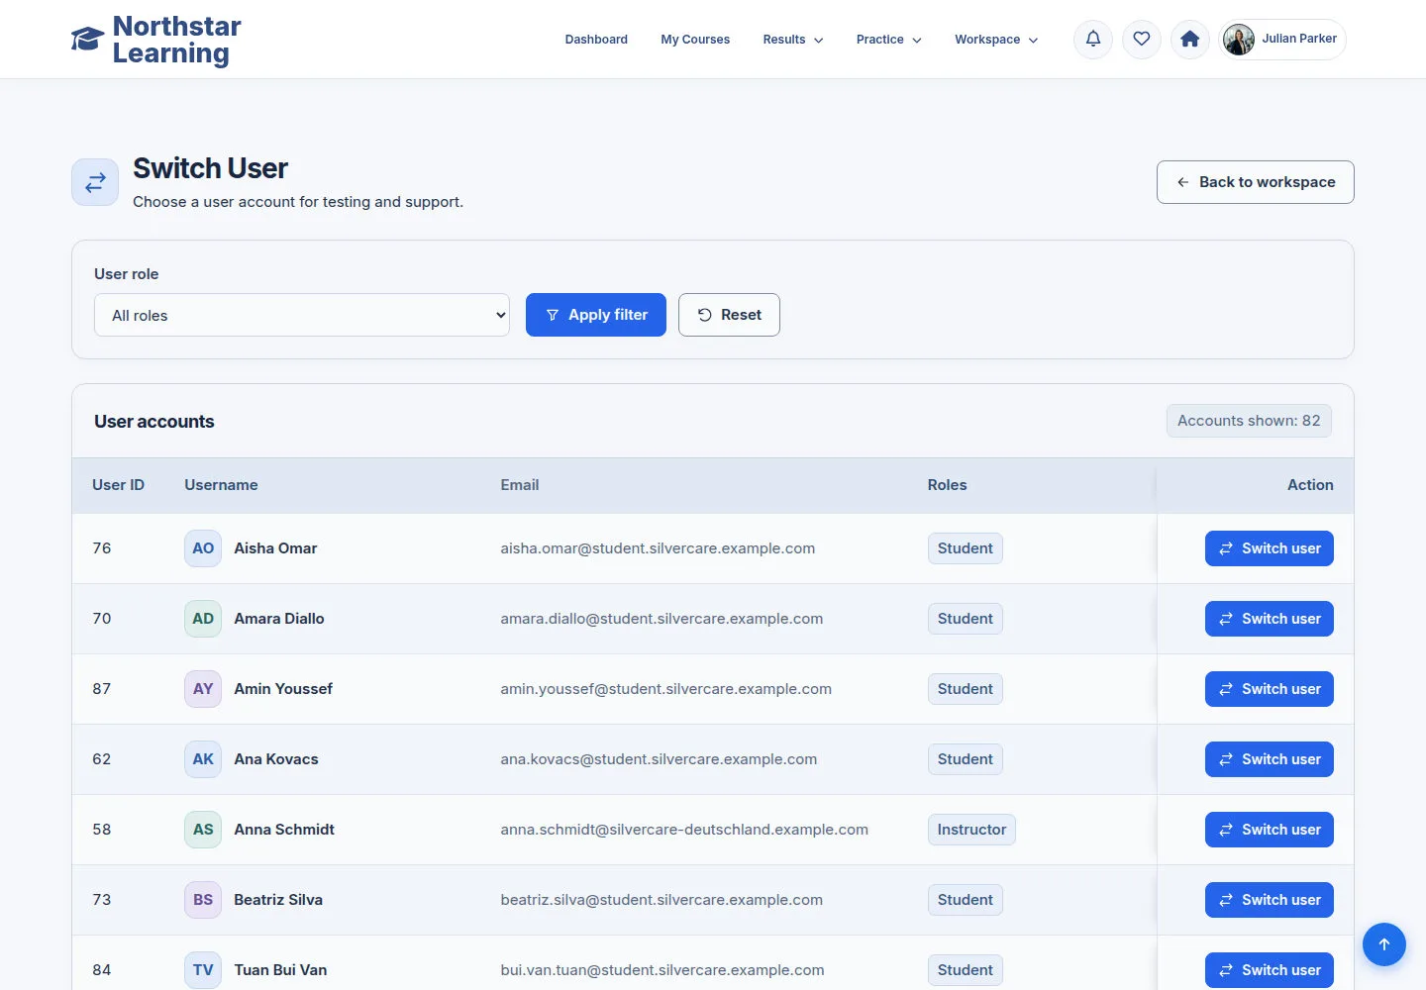1426x990 pixels.
Task: Go to My Courses
Action: (x=695, y=40)
